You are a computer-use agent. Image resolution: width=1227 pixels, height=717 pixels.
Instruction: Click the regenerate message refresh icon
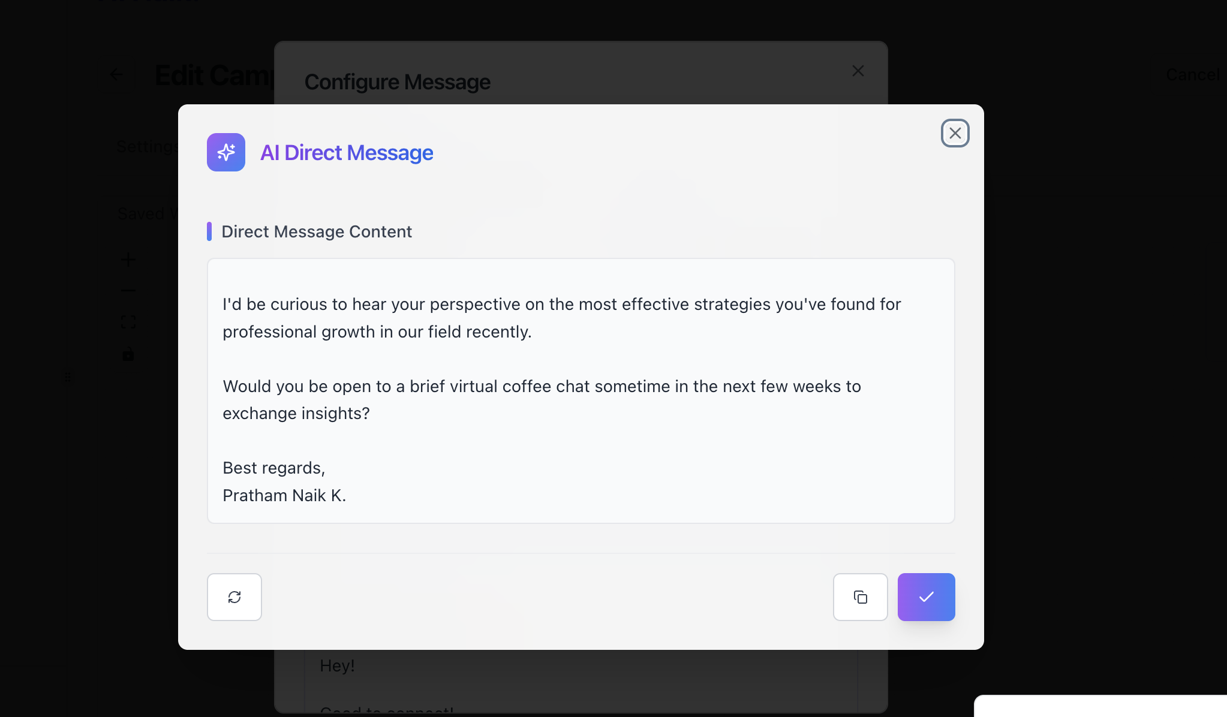point(234,597)
